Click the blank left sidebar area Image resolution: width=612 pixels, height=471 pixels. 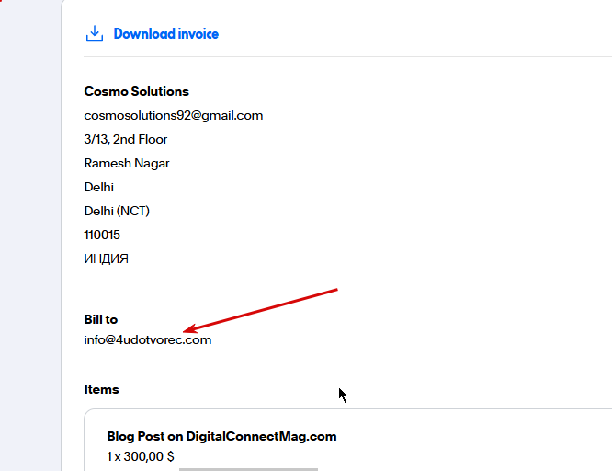[28, 230]
